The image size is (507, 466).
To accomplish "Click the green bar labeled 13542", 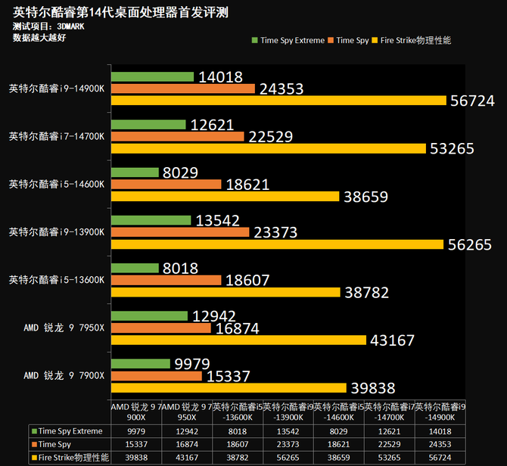I will (151, 220).
